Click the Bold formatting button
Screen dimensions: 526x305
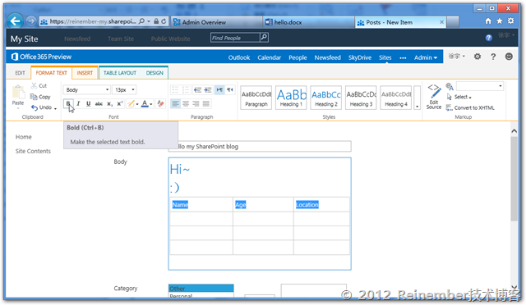(68, 104)
